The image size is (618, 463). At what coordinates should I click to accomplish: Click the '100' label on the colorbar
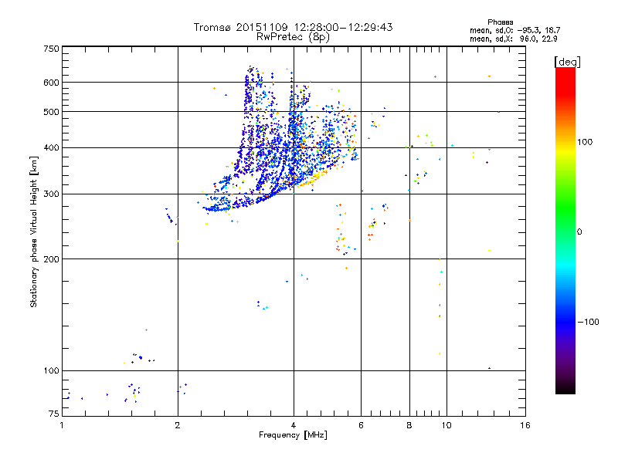pos(585,142)
